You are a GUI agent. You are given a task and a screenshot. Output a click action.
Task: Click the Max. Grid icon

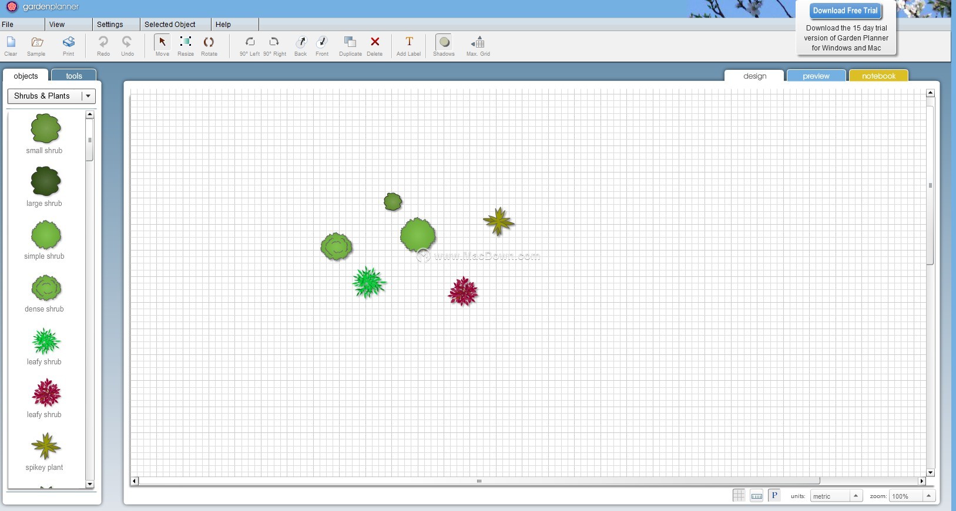point(478,42)
